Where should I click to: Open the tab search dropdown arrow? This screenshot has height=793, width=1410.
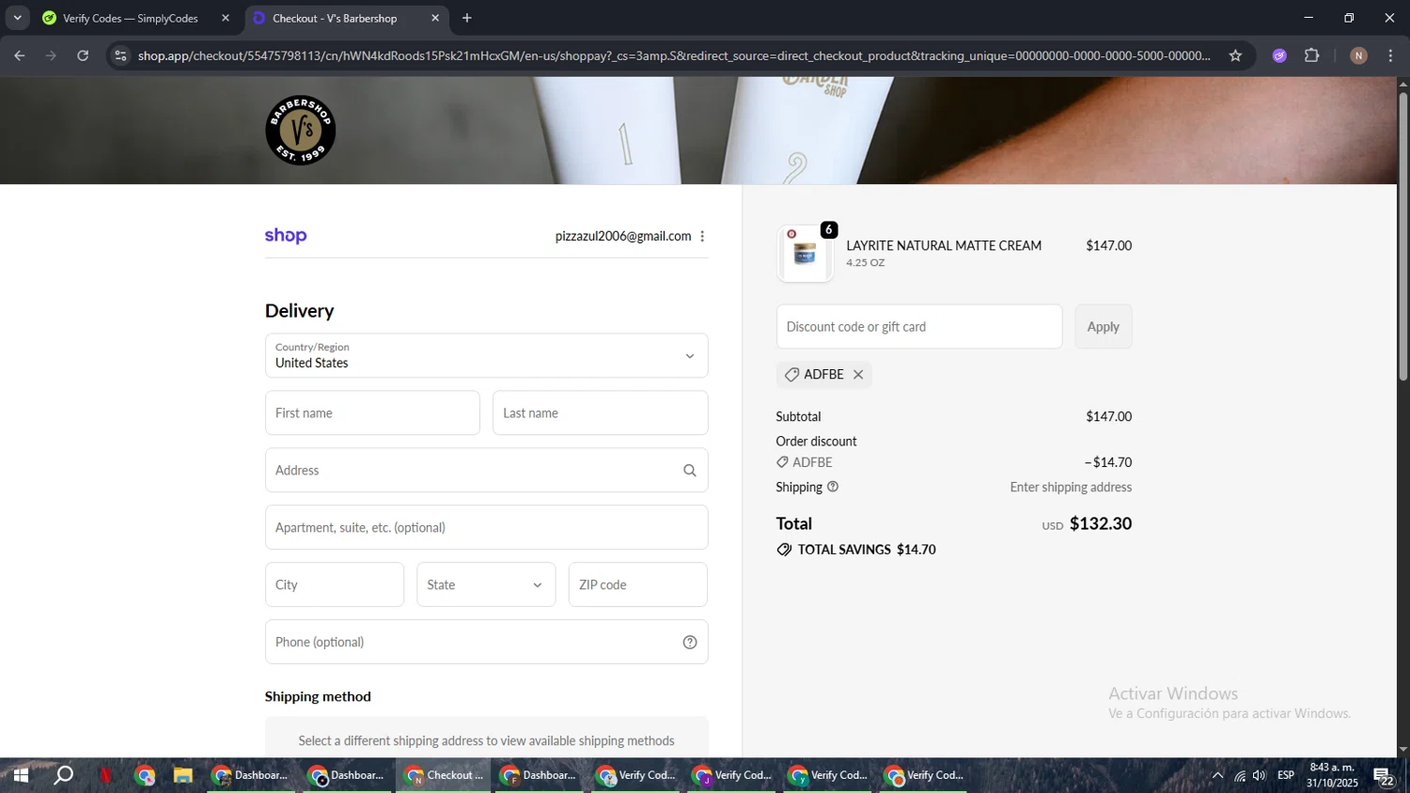point(17,18)
